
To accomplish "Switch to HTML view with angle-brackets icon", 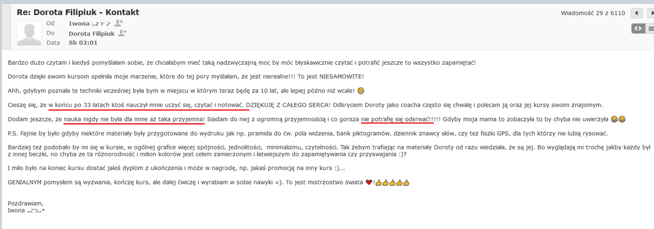I will pos(638,29).
